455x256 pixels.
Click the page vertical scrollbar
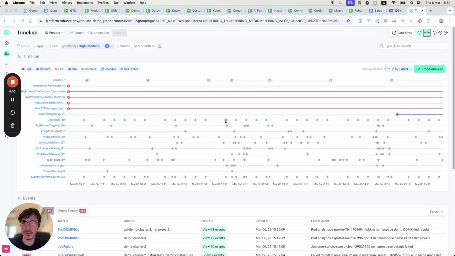pyautogui.click(x=453, y=98)
